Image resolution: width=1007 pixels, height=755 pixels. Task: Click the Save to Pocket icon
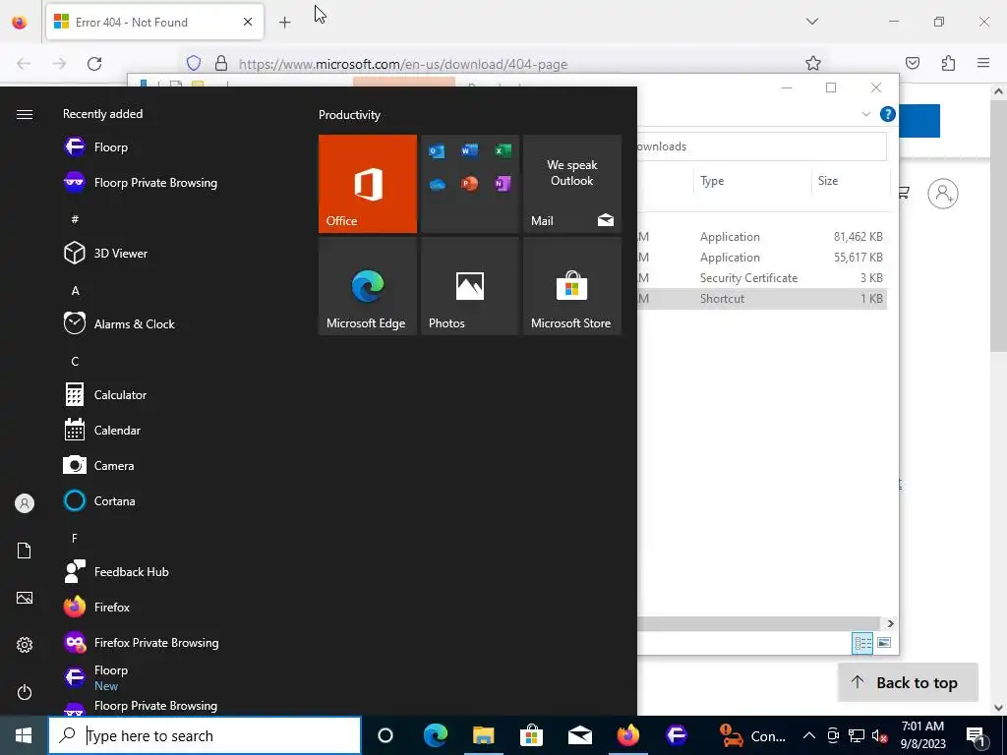pyautogui.click(x=913, y=63)
